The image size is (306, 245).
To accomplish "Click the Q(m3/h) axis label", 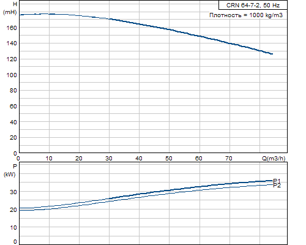I will click(274, 159).
